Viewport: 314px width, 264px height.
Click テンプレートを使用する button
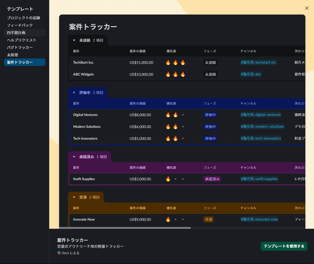click(284, 246)
